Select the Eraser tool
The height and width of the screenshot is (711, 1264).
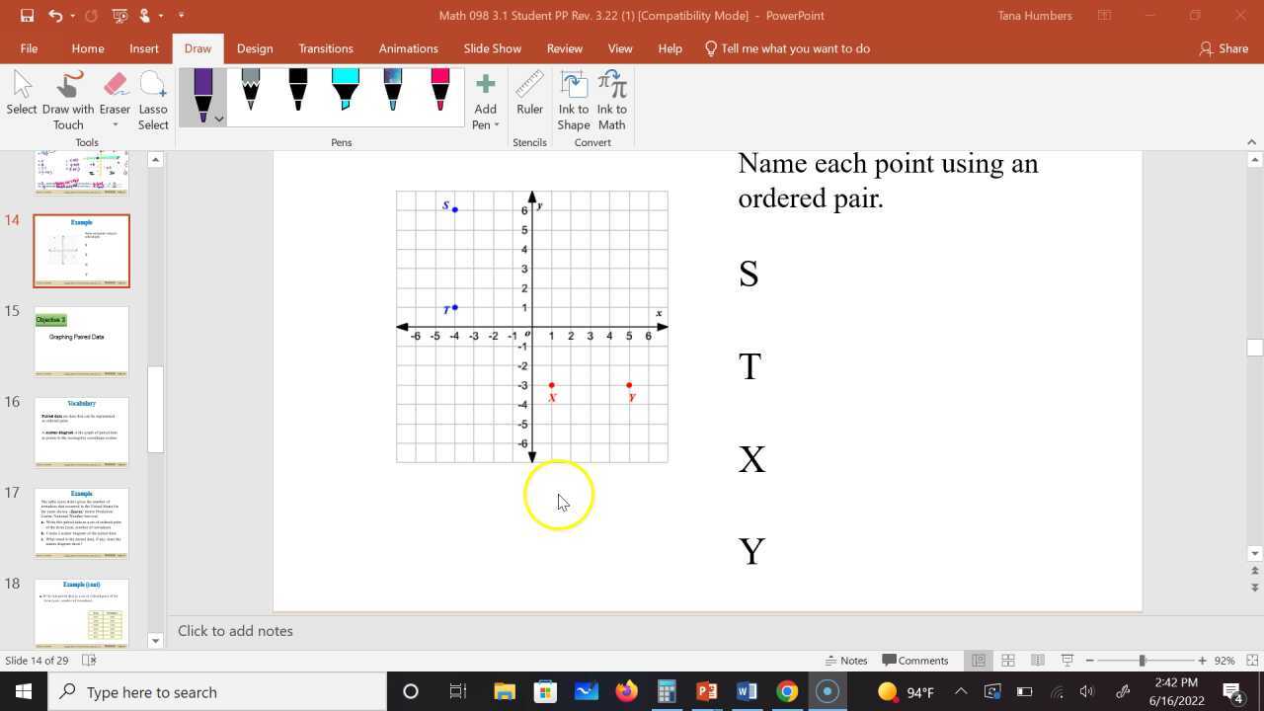click(x=115, y=94)
